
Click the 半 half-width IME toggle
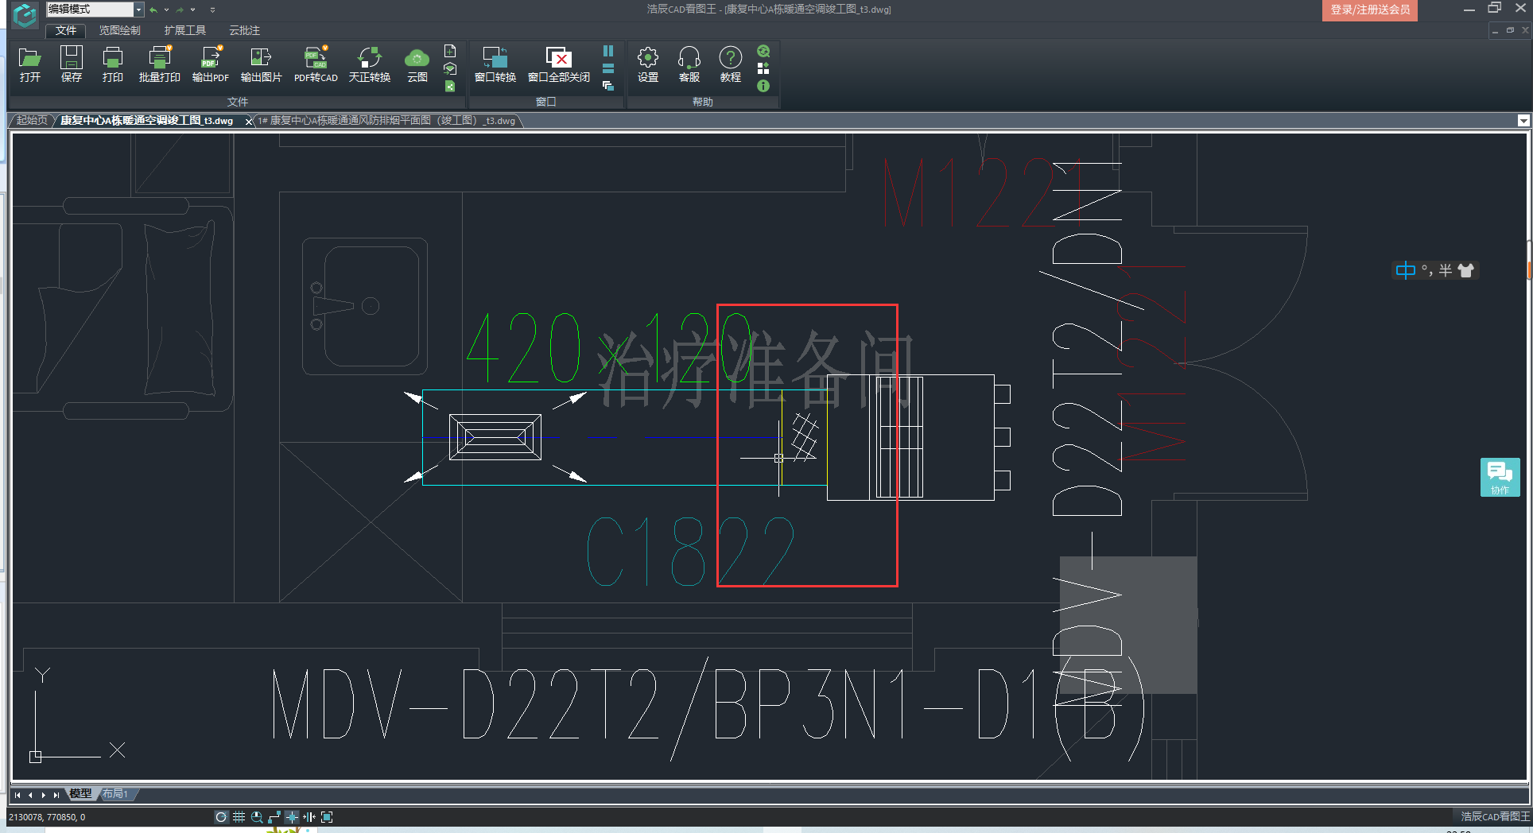pos(1446,270)
